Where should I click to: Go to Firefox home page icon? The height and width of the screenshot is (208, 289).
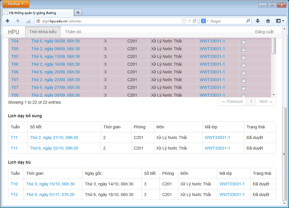(x=268, y=21)
